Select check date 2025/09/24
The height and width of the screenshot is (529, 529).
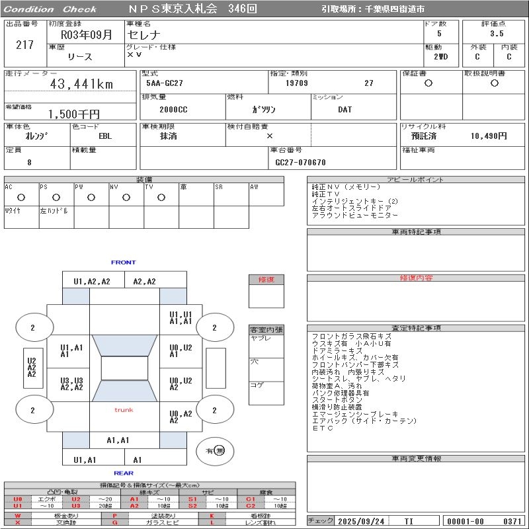click(x=361, y=521)
